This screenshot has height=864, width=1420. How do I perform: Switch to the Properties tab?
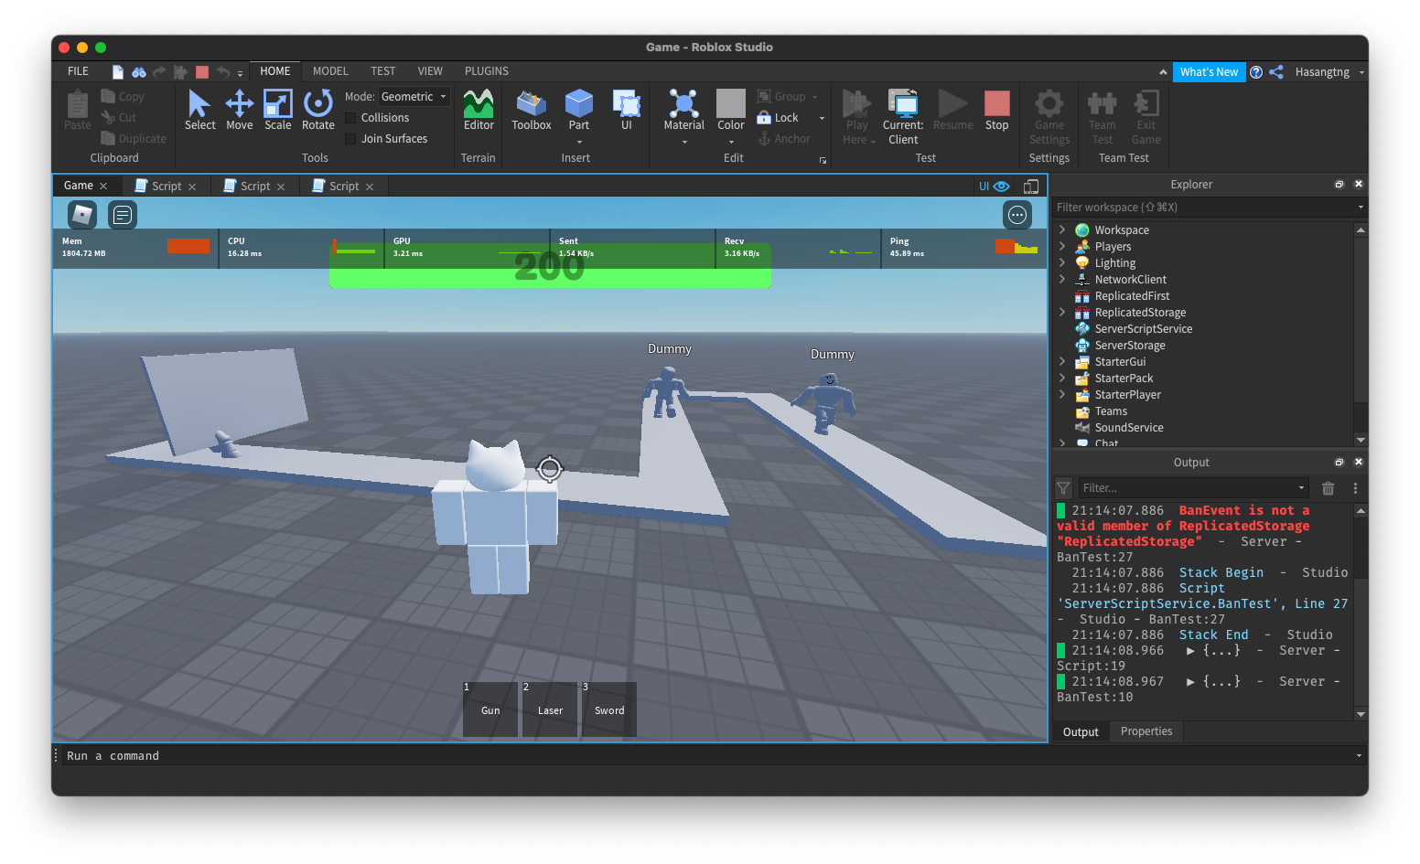(1146, 731)
